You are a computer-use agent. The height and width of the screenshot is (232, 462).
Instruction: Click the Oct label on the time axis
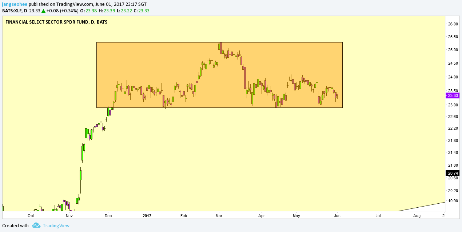tap(31, 216)
